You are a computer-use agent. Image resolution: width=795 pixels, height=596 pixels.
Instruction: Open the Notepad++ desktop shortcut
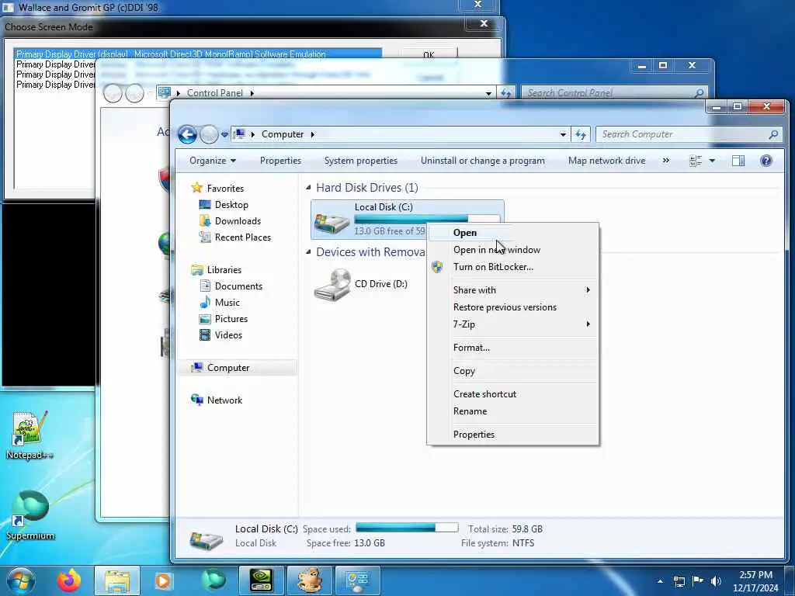(x=30, y=435)
